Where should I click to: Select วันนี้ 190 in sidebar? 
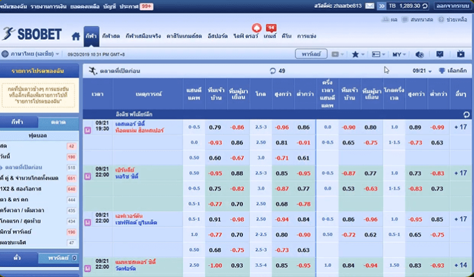(38, 157)
